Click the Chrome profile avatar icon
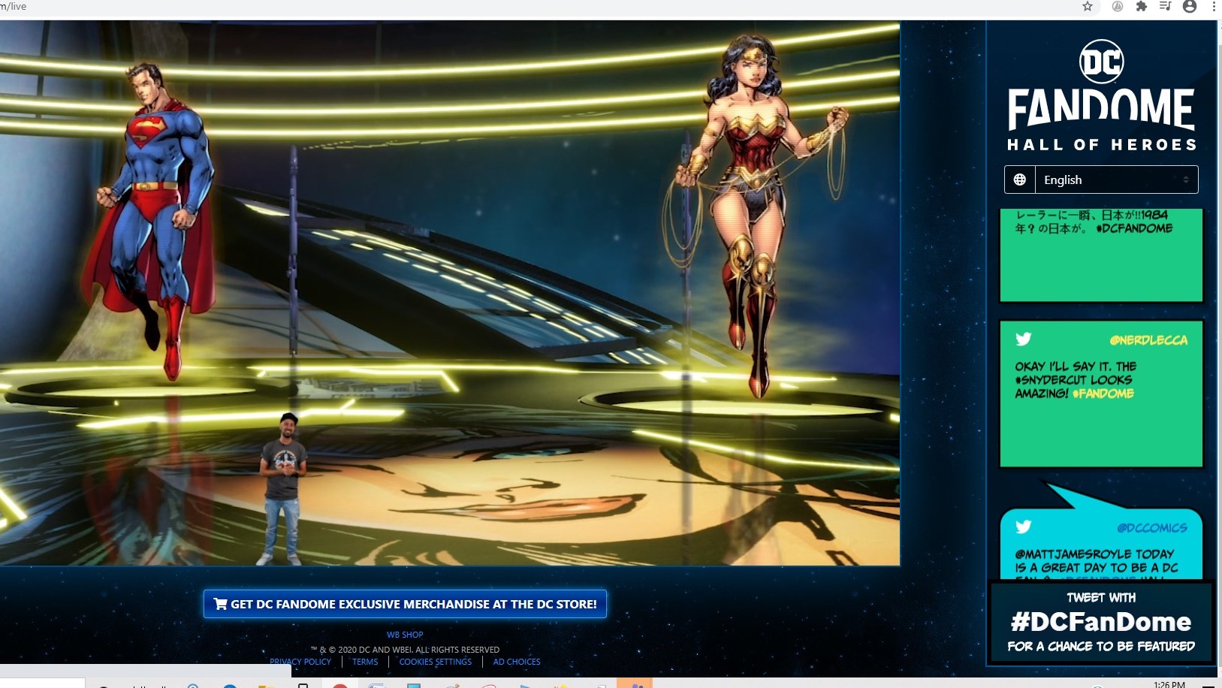Viewport: 1222px width, 688px height. coord(1190,7)
